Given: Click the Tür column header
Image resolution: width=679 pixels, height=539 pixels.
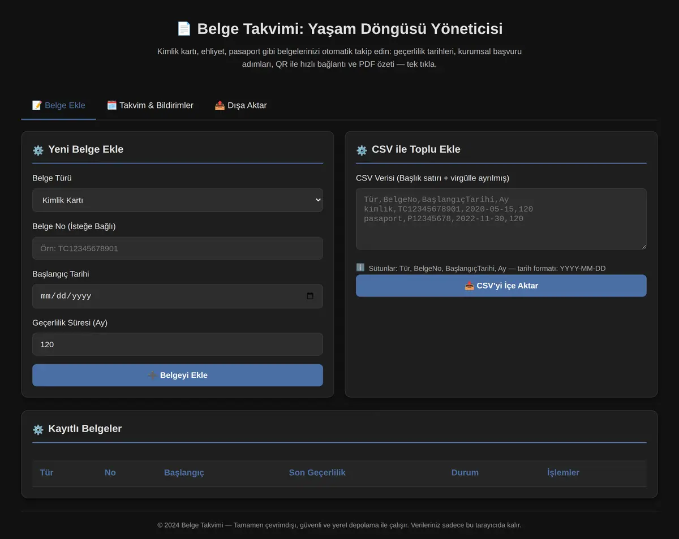Looking at the screenshot, I should tap(46, 473).
